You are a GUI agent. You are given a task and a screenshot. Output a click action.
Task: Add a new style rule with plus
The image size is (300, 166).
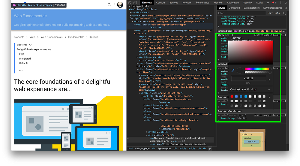coord(283,13)
